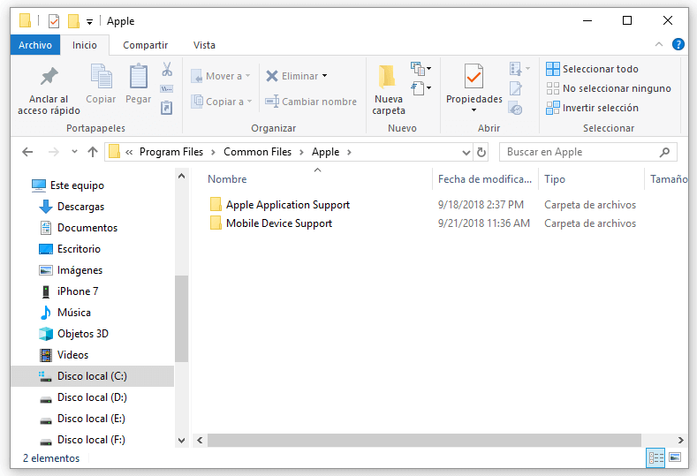Switch to large icons view in status bar

(x=675, y=457)
